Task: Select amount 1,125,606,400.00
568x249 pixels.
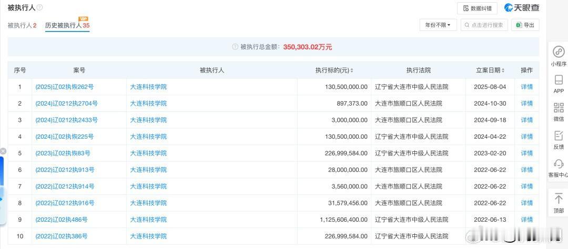Action: [x=344, y=220]
